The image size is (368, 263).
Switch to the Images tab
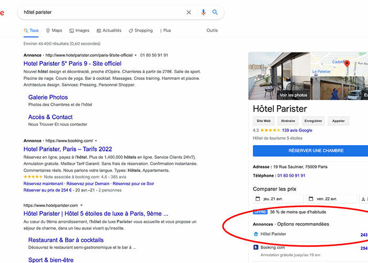click(79, 31)
